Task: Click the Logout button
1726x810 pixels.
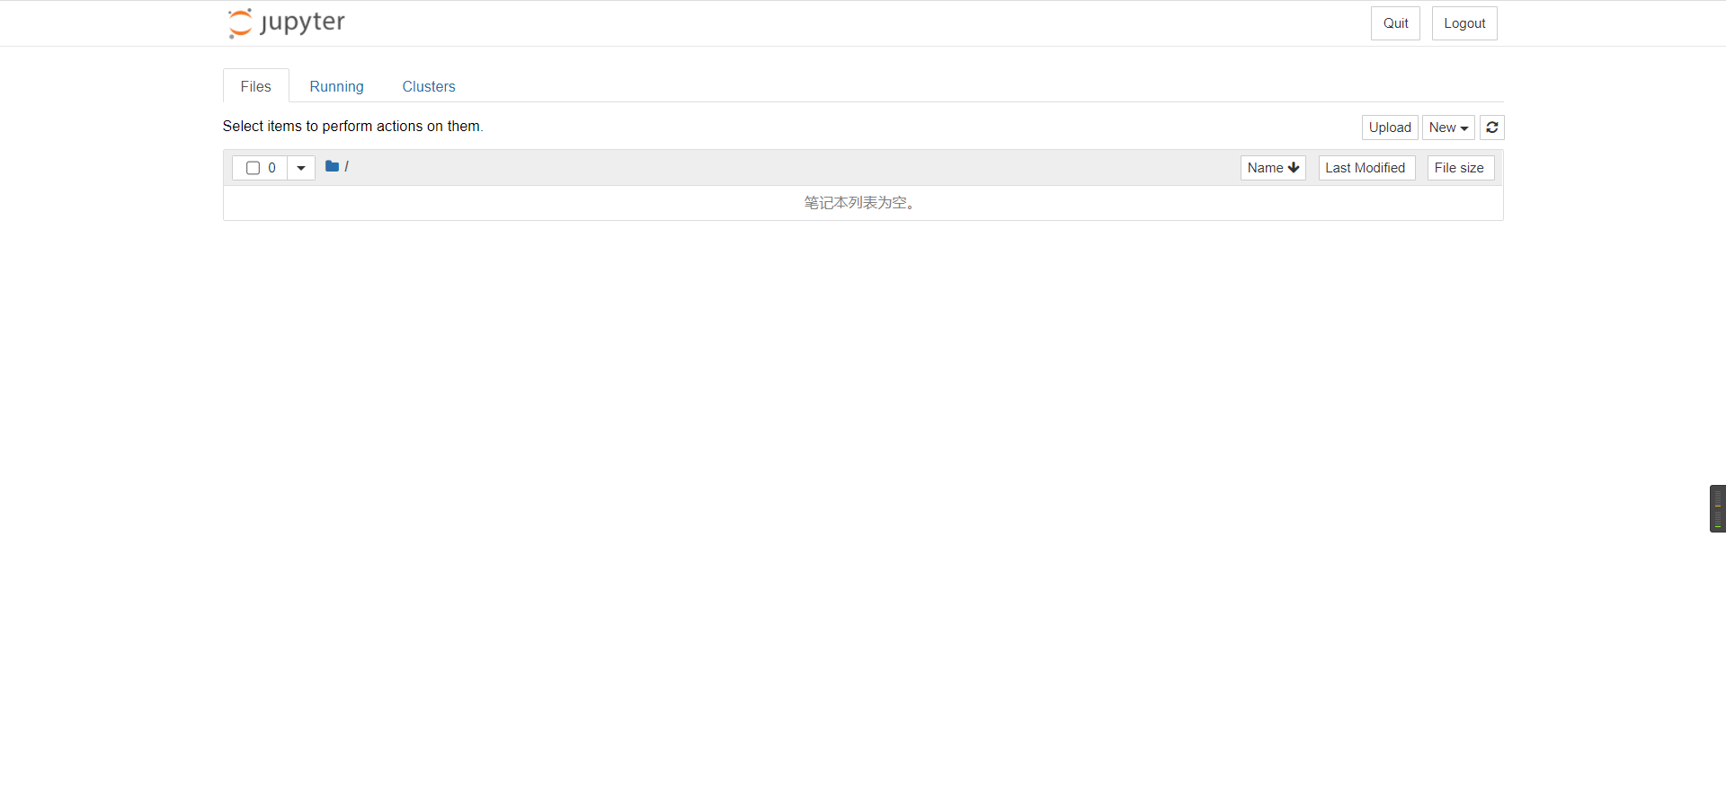Action: 1464,23
